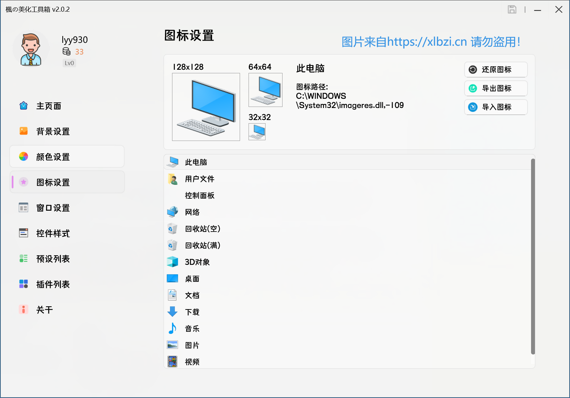This screenshot has width=570, height=398.
Task: Open 背景设置 via its picture icon
Action: tap(23, 131)
